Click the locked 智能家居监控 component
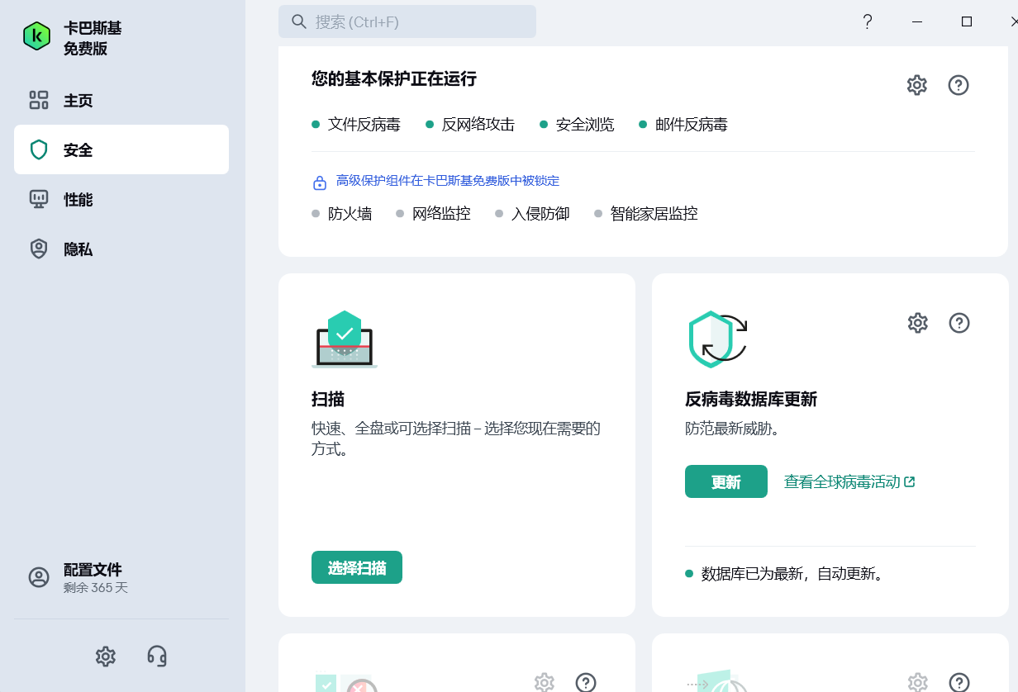Viewport: 1018px width, 692px height. (646, 214)
